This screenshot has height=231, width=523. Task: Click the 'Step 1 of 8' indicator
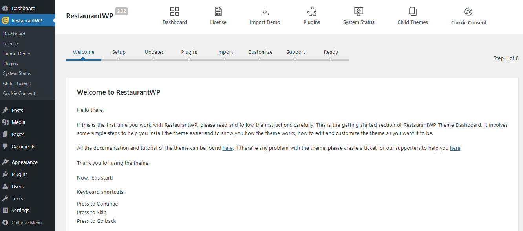[506, 58]
